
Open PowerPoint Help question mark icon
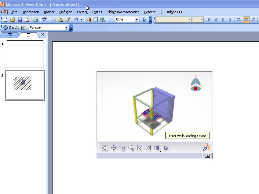tap(144, 20)
